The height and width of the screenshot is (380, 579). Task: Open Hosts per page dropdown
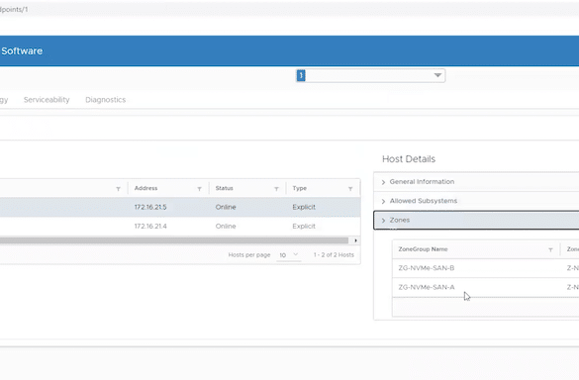[x=288, y=254]
